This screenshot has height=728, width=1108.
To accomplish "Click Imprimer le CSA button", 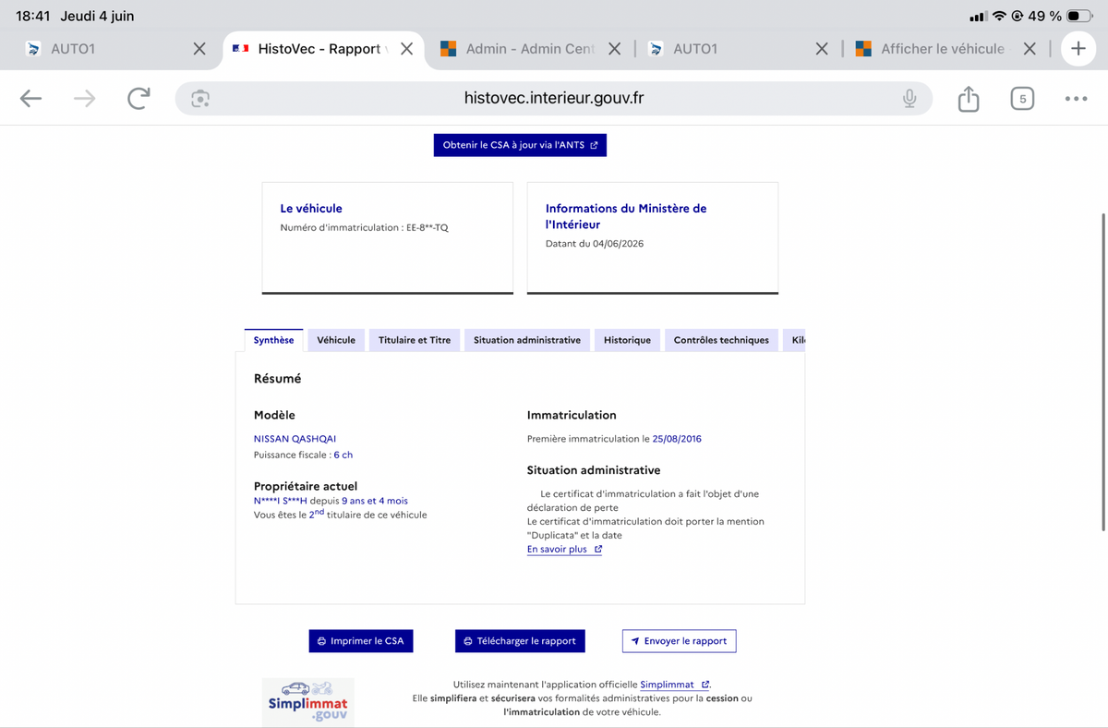I will tap(361, 641).
